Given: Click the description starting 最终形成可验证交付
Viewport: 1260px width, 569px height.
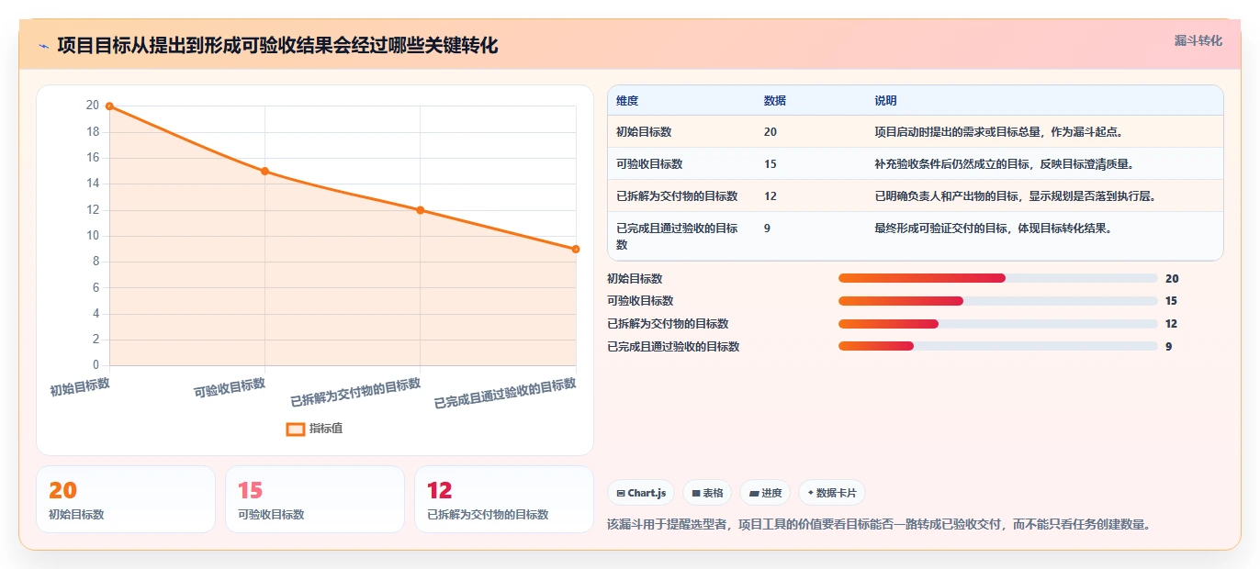Looking at the screenshot, I should point(994,229).
